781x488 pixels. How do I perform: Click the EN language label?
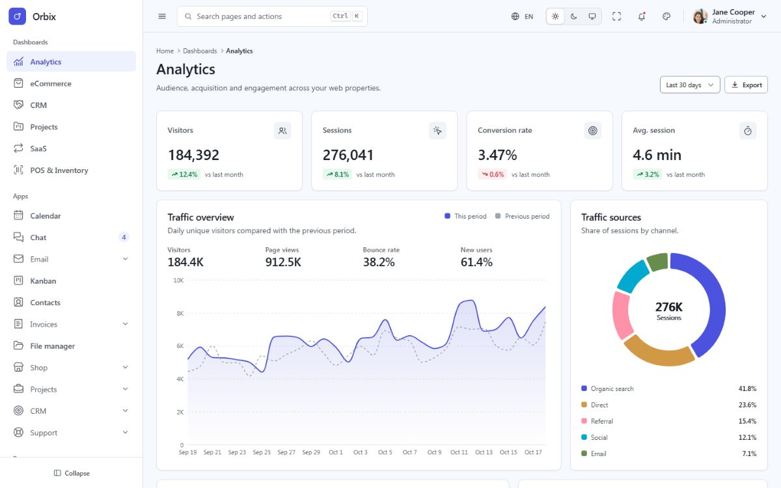click(x=529, y=17)
